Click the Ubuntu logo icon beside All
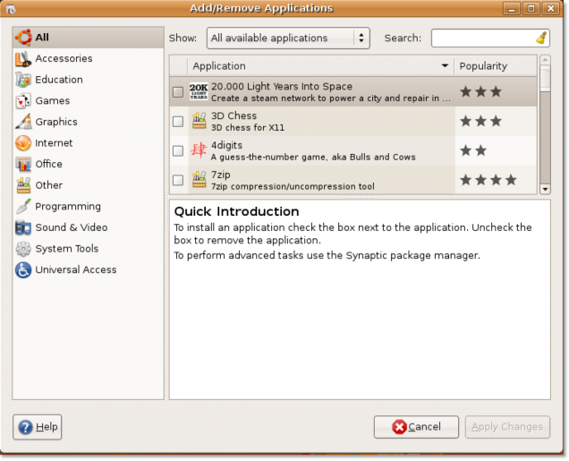The width and height of the screenshot is (569, 461). coord(23,38)
